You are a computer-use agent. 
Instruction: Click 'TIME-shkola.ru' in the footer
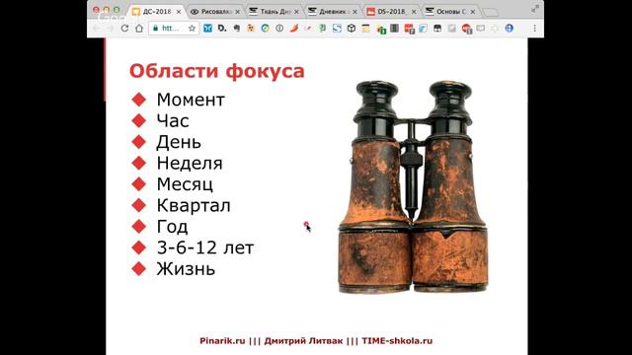click(397, 341)
